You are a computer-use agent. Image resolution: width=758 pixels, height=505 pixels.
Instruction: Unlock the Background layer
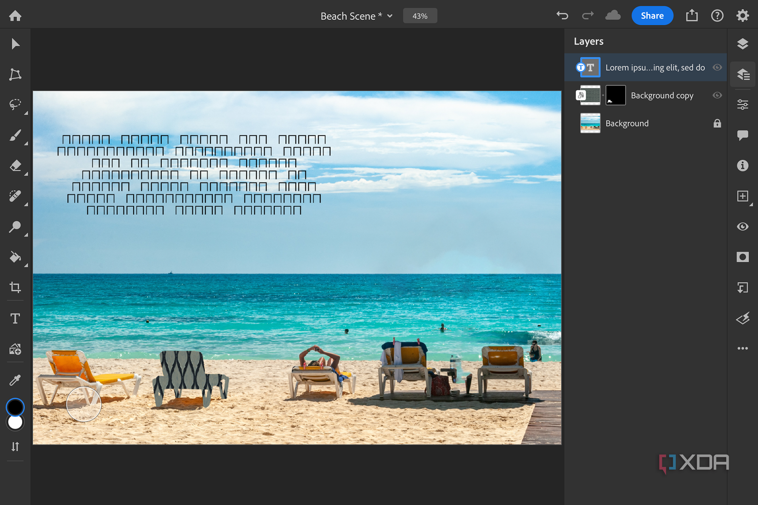[717, 123]
